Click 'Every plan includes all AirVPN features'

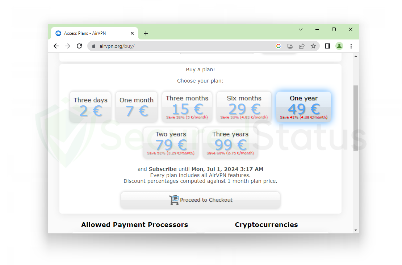[200, 175]
